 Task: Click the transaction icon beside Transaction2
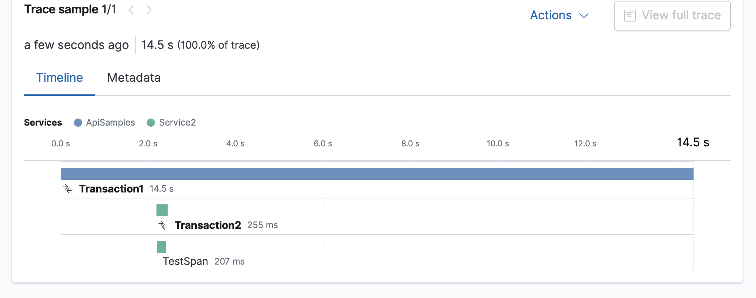(162, 225)
